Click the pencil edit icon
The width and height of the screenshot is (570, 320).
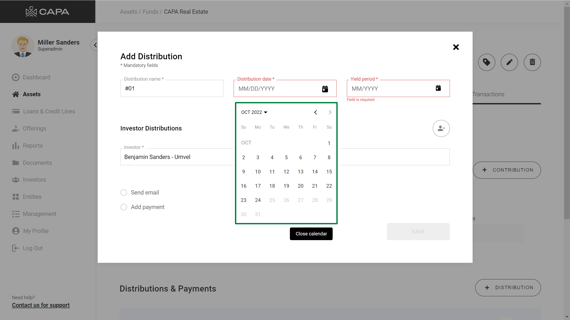509,62
